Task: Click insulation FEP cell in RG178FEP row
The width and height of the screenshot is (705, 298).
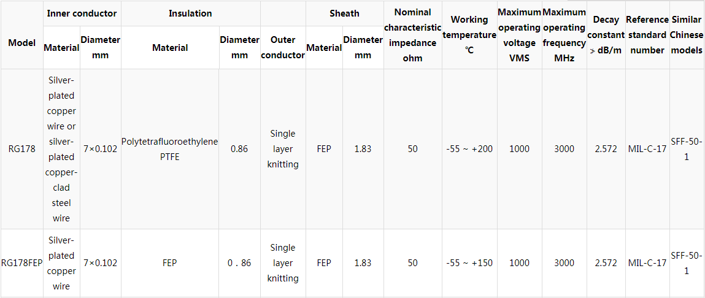Action: 170,263
